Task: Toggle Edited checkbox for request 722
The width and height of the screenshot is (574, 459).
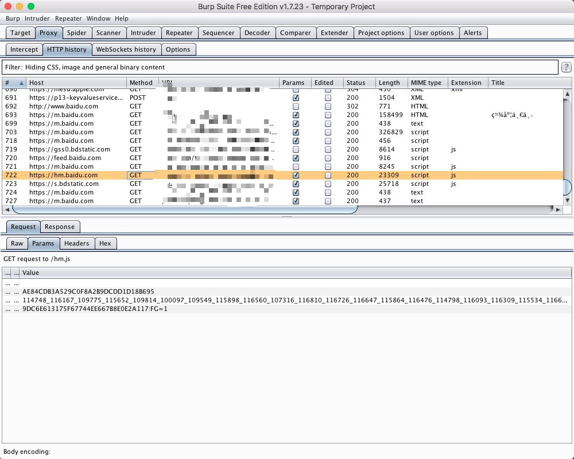Action: point(328,175)
